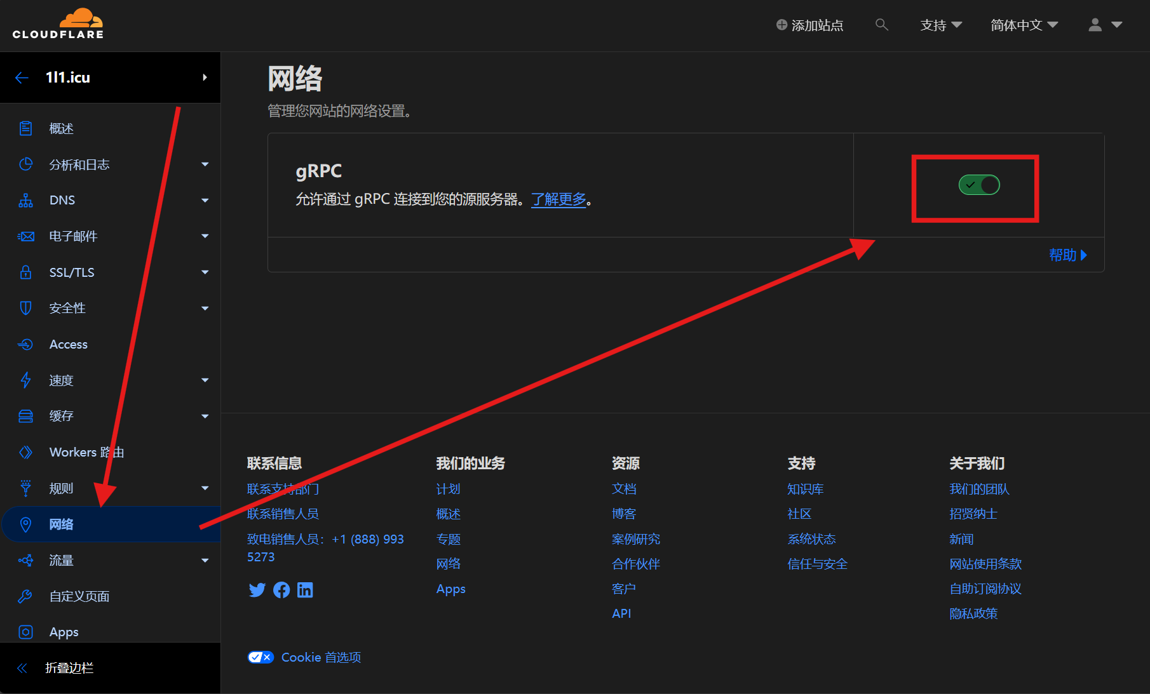Screen dimensions: 1150x694
Task: Expand the 速度 submenu arrow
Action: coord(205,380)
